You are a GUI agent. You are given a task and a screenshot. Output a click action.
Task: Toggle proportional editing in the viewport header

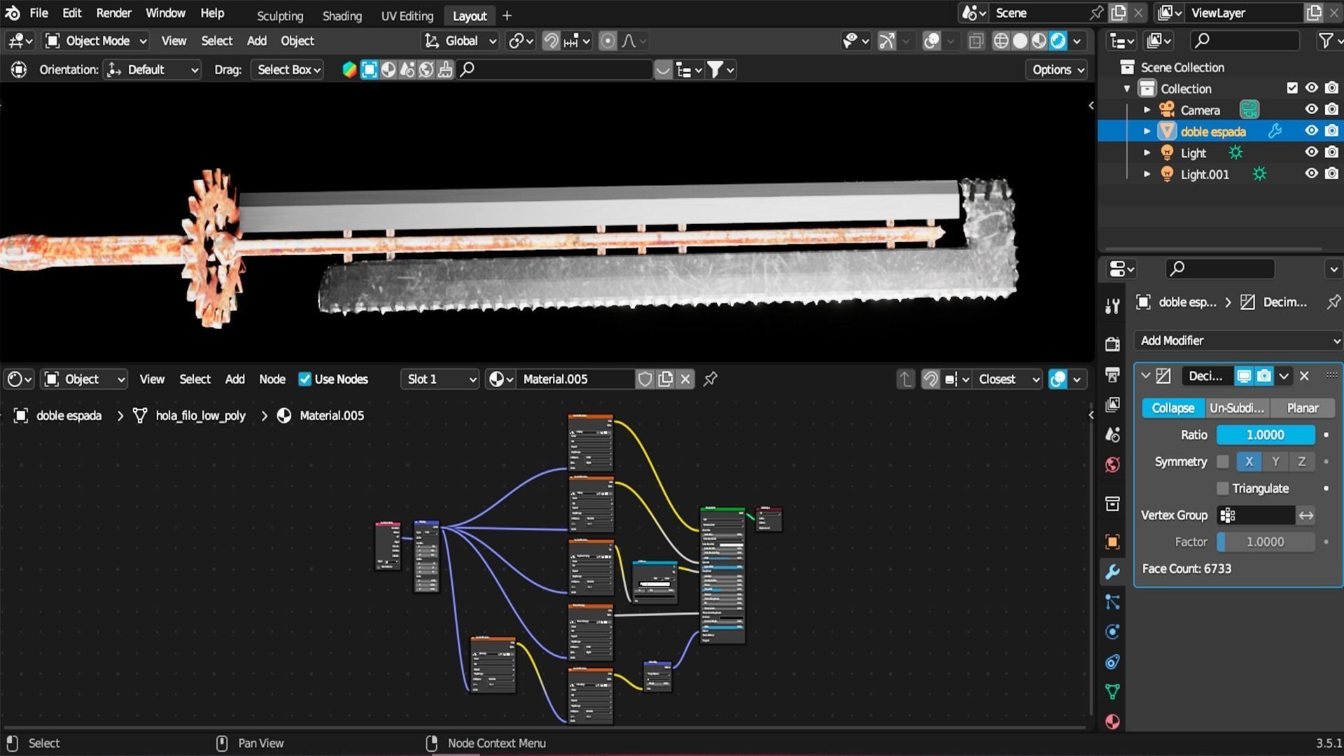[x=606, y=41]
